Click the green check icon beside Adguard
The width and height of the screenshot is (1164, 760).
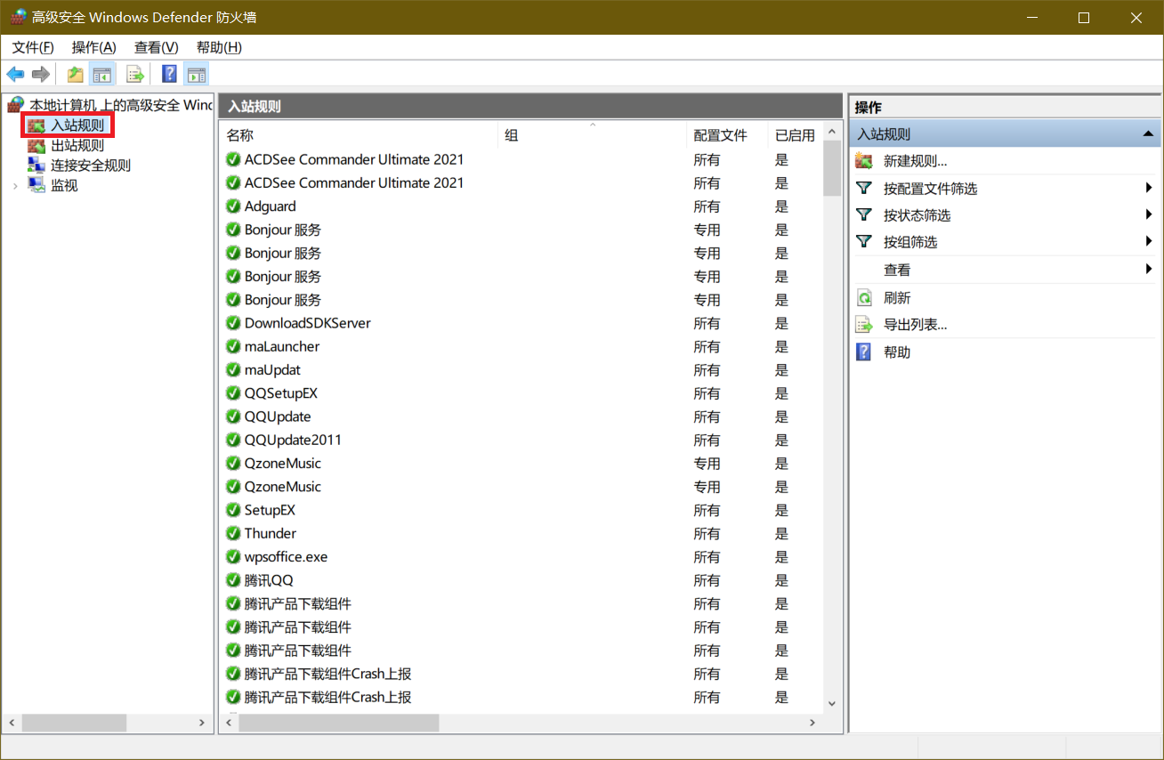233,206
